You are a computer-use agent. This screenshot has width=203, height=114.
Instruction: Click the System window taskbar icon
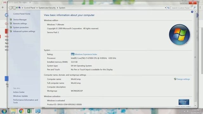point(38,111)
